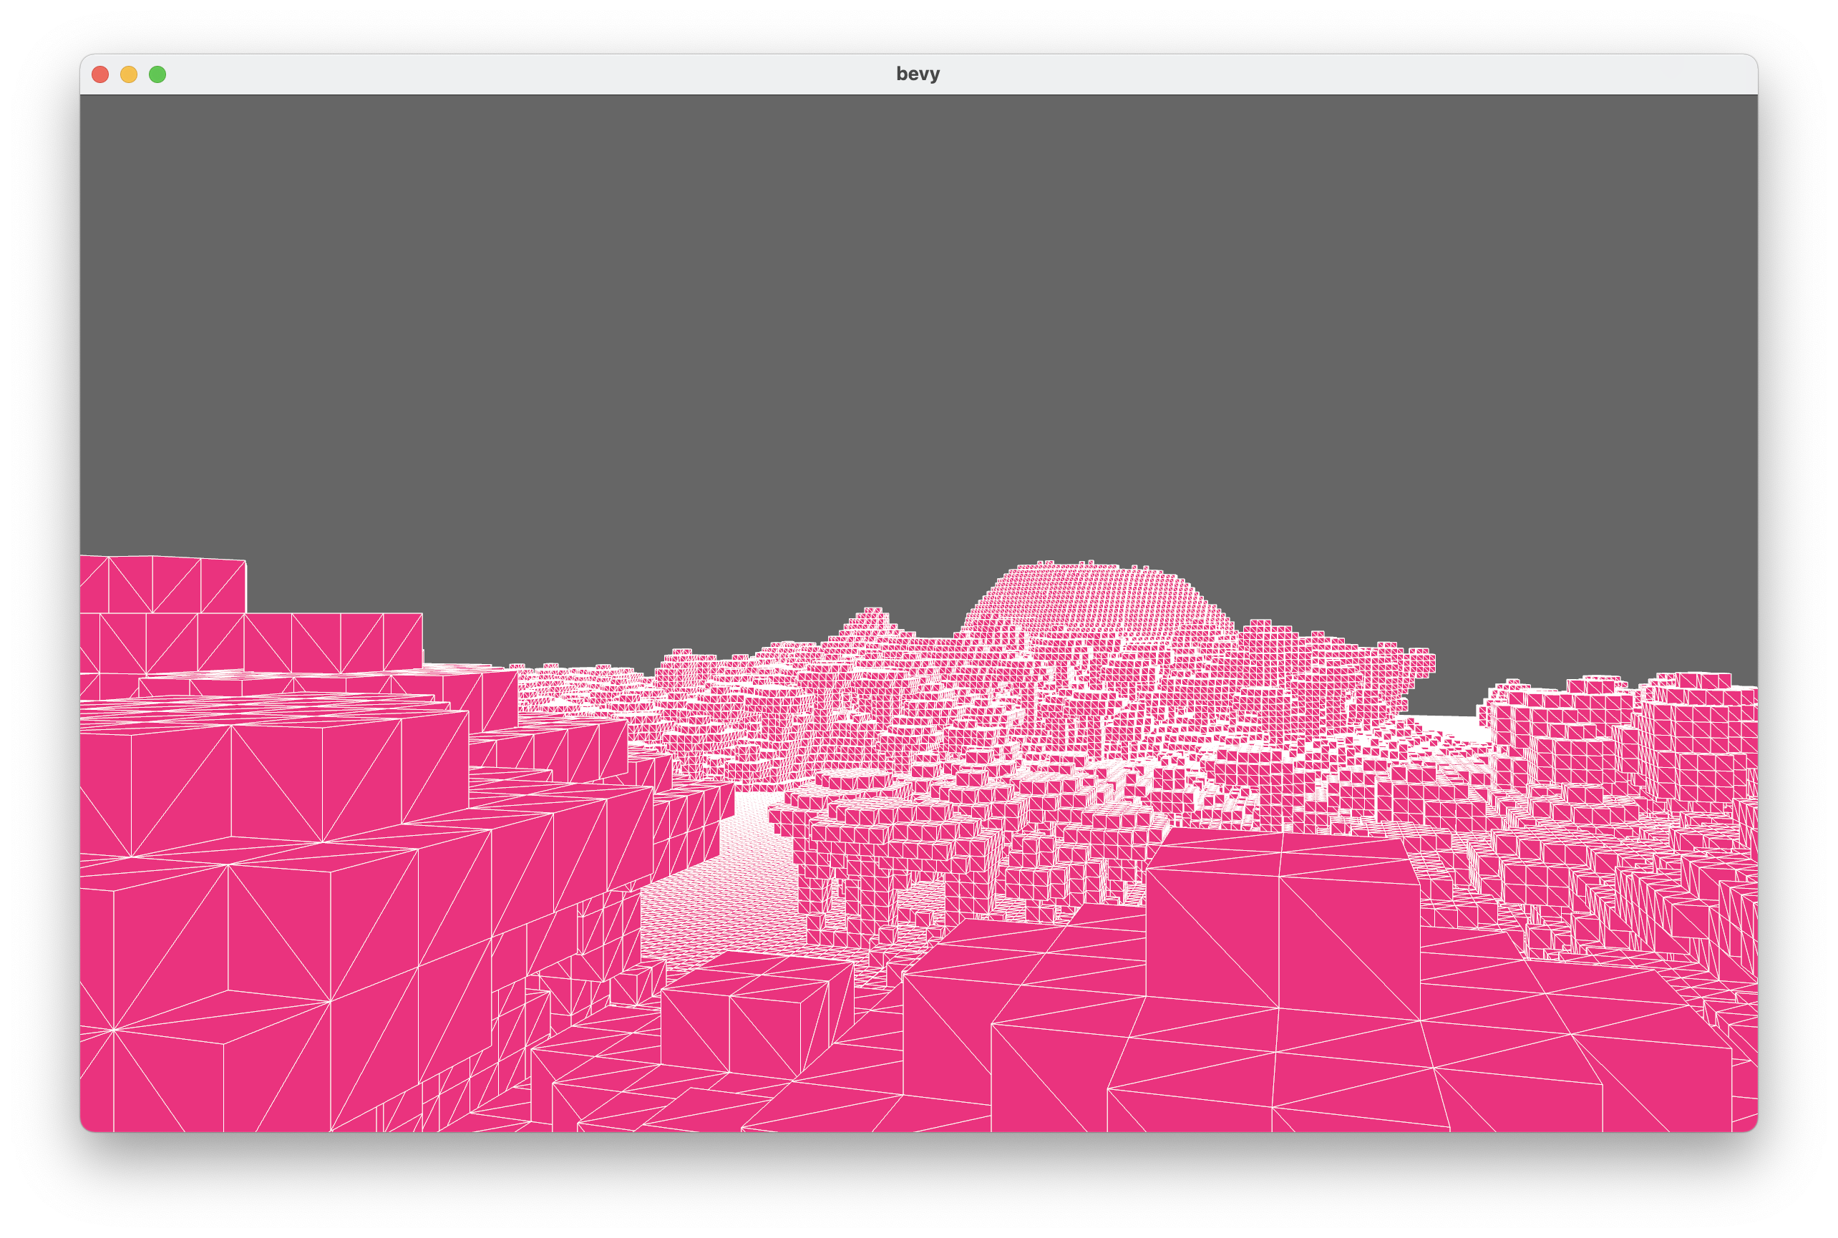Click the red close window button
1838x1238 pixels.
100,74
